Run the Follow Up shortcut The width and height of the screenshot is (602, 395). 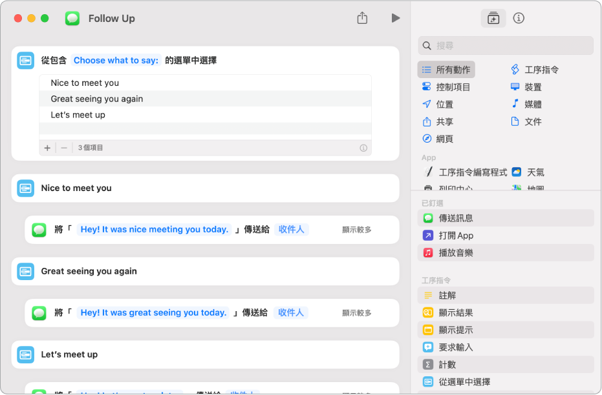[395, 18]
